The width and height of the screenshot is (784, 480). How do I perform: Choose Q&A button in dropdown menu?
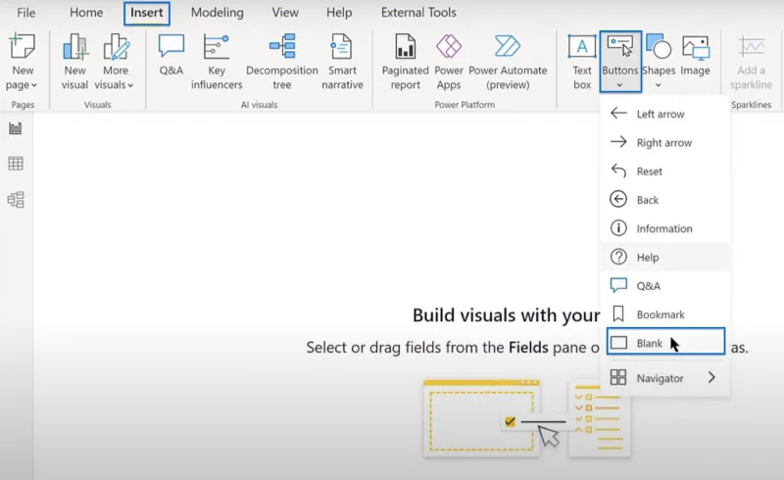pyautogui.click(x=665, y=285)
